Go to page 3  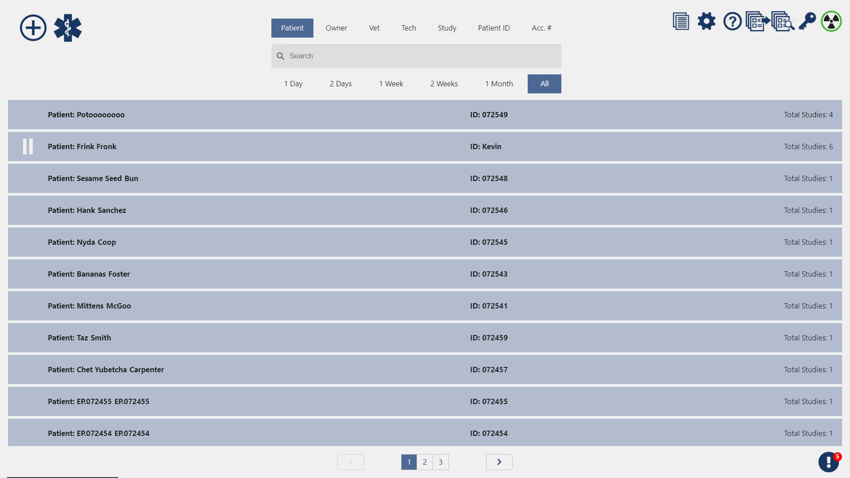440,462
